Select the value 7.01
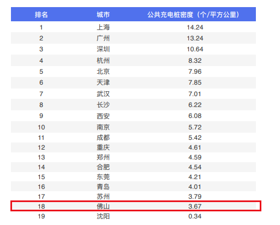Image resolution: width=280 pixels, height=225 pixels. point(195,94)
